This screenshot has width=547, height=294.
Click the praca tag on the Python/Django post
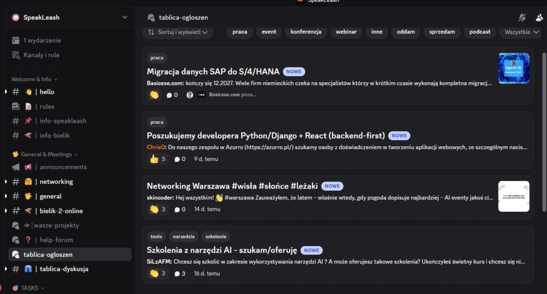tap(157, 122)
